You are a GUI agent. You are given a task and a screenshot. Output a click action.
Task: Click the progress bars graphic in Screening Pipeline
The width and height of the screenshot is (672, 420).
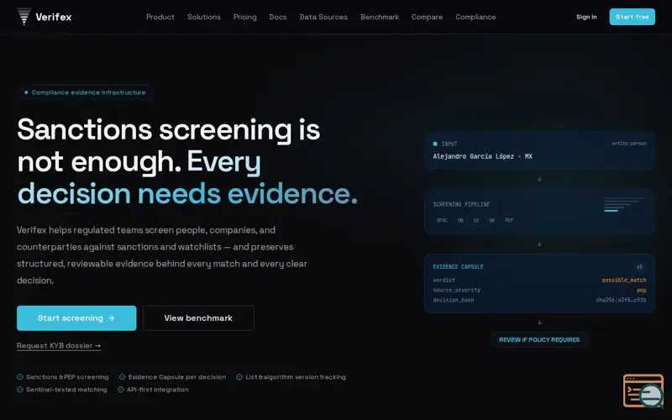tap(625, 204)
